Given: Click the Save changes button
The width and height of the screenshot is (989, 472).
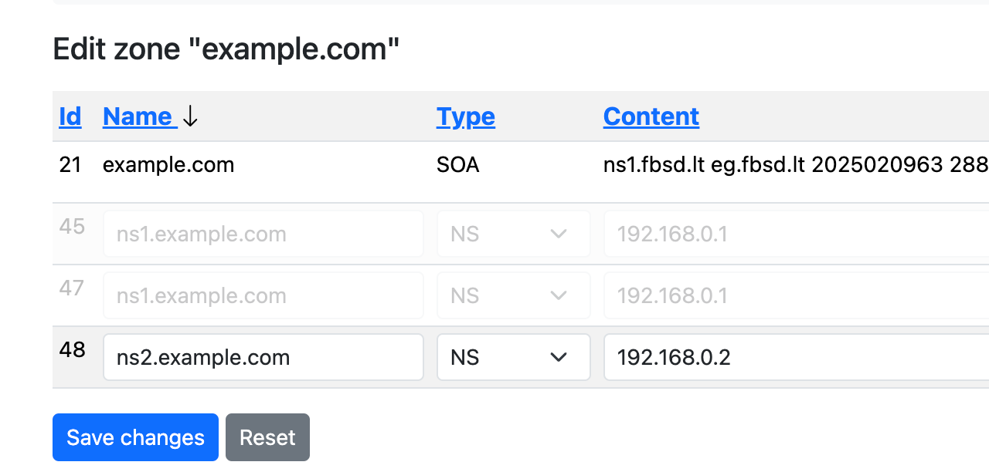Looking at the screenshot, I should [x=135, y=437].
